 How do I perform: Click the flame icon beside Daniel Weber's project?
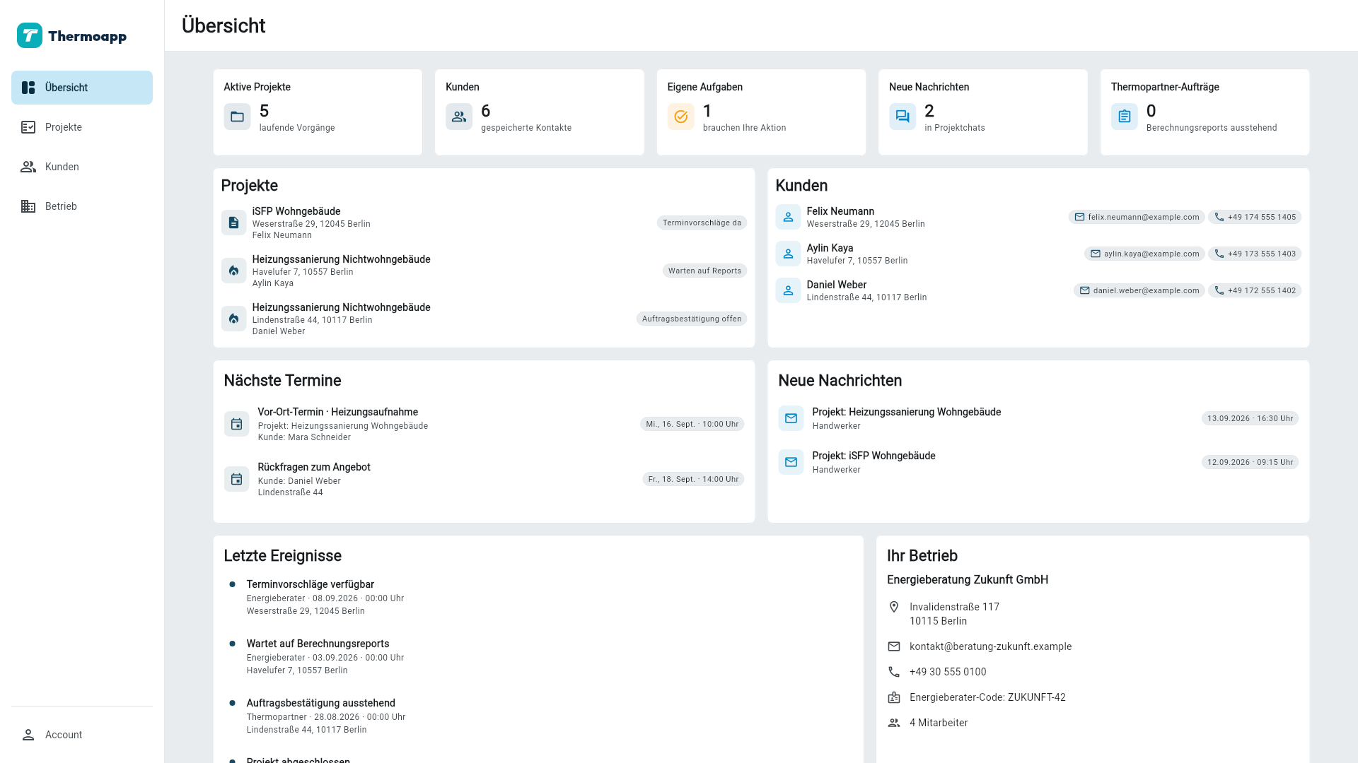point(234,319)
